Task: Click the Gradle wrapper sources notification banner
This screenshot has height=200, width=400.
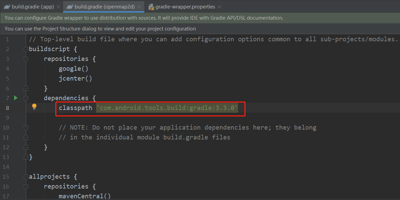Action: coord(200,18)
